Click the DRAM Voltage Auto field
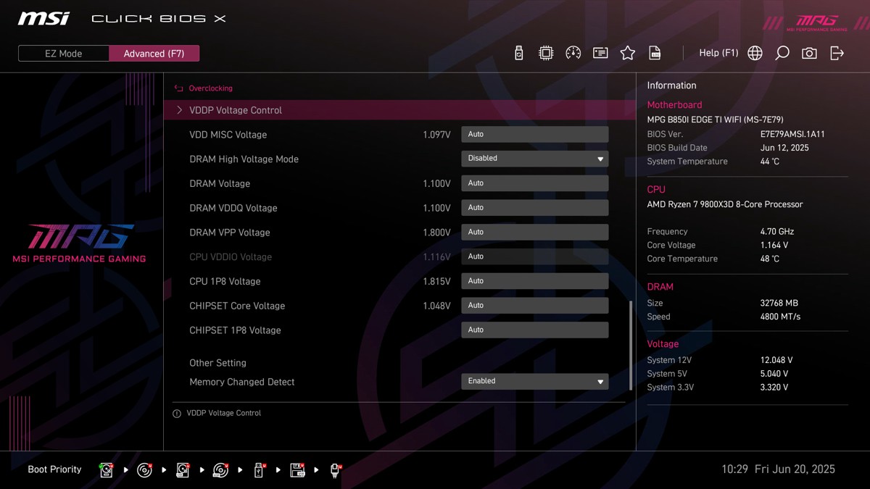Viewport: 870px width, 489px height. coord(535,183)
